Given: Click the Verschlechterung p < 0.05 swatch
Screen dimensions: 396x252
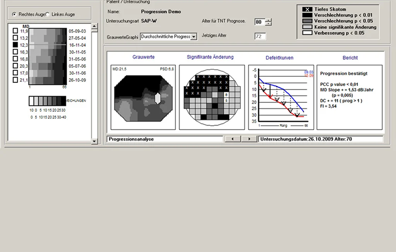Looking at the screenshot, I should pos(307,21).
